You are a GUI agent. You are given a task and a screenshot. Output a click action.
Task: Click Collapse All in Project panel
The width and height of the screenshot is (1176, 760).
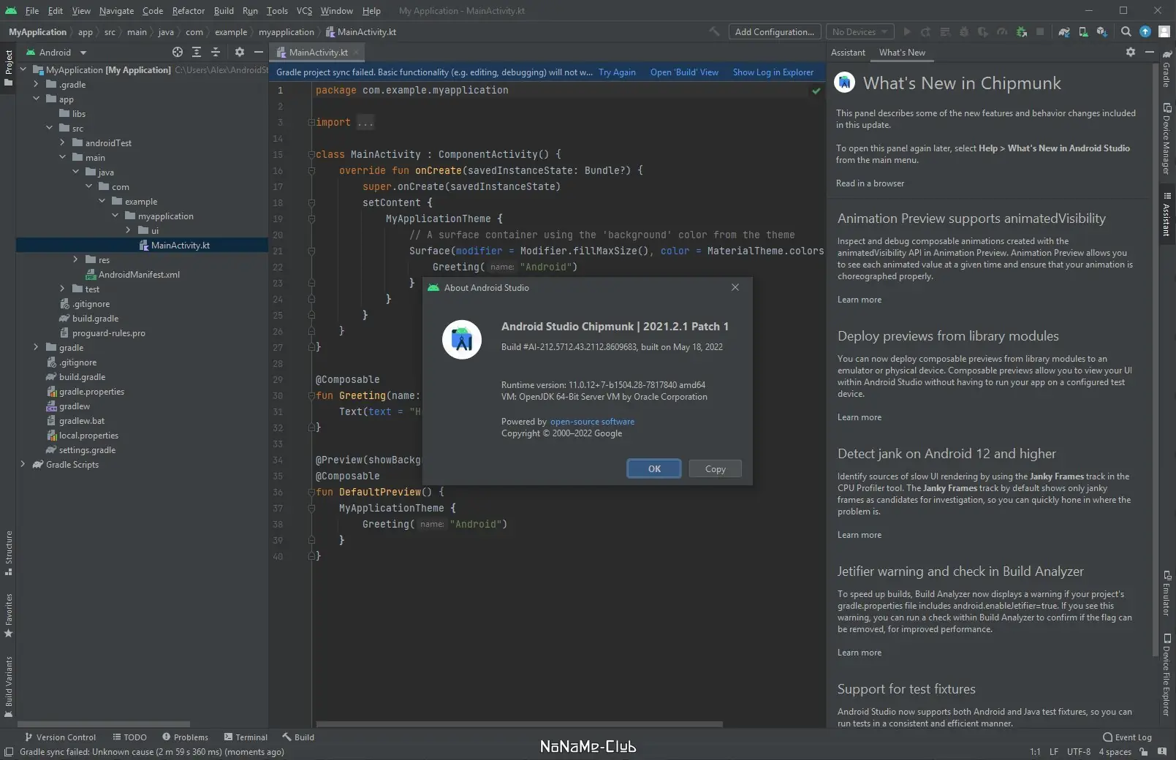[x=216, y=53]
